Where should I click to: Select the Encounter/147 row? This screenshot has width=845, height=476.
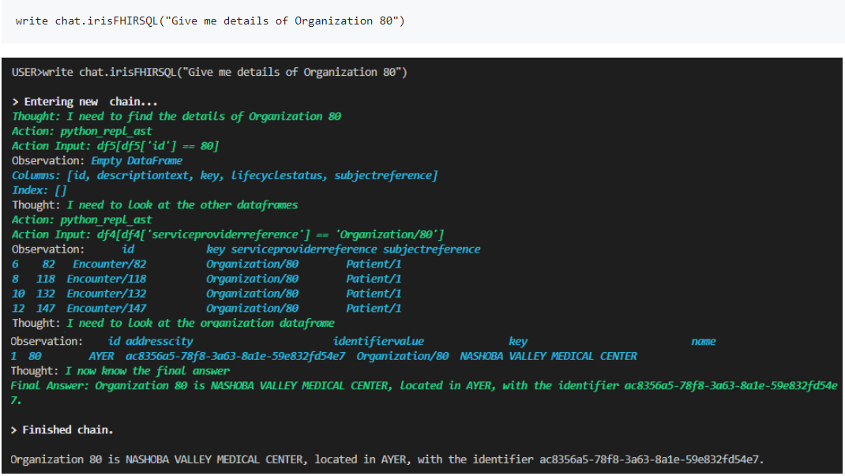click(206, 309)
